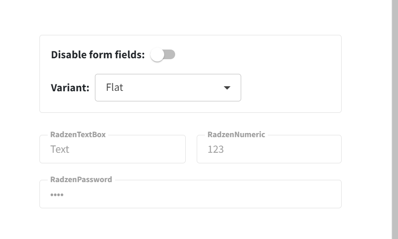
Task: Click the 'Variant:' label
Action: 70,88
